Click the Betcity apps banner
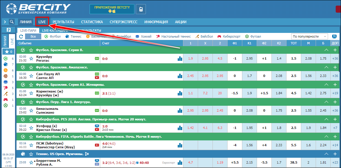The height and width of the screenshot is (168, 341). tap(112, 9)
